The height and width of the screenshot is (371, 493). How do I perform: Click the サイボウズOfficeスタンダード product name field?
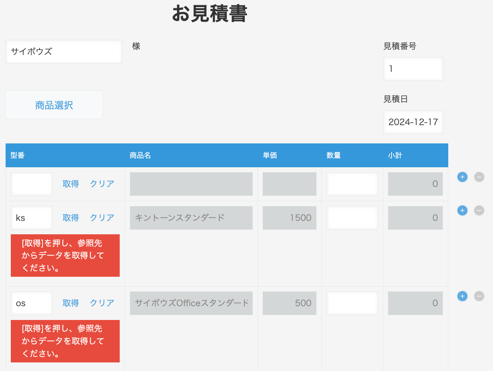[191, 303]
